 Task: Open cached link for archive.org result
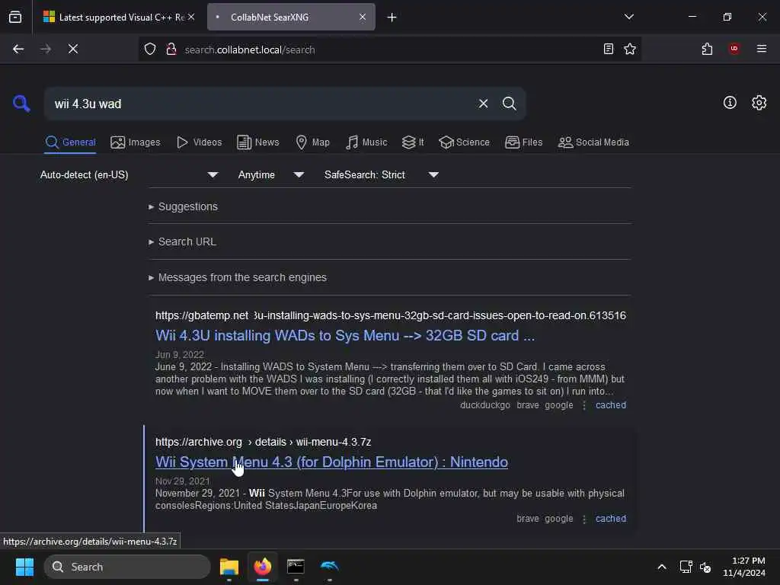pos(610,518)
